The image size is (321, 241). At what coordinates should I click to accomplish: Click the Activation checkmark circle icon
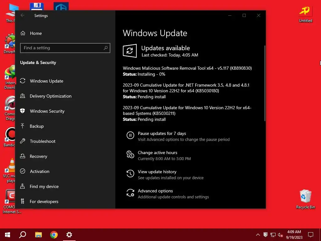click(x=23, y=171)
